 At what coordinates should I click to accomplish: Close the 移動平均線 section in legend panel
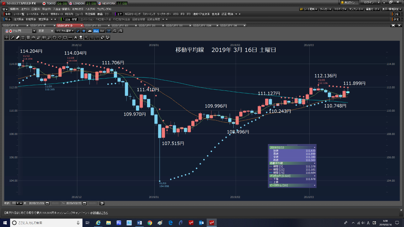tap(314, 163)
